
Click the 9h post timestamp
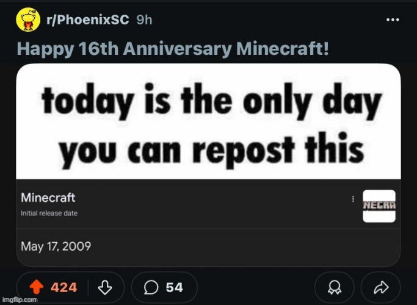[x=144, y=20]
